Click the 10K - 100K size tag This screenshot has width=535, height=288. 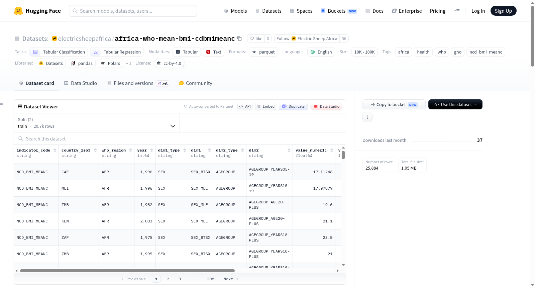364,52
